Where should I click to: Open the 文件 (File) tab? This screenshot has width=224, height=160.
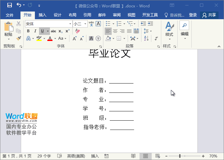(x=10, y=15)
